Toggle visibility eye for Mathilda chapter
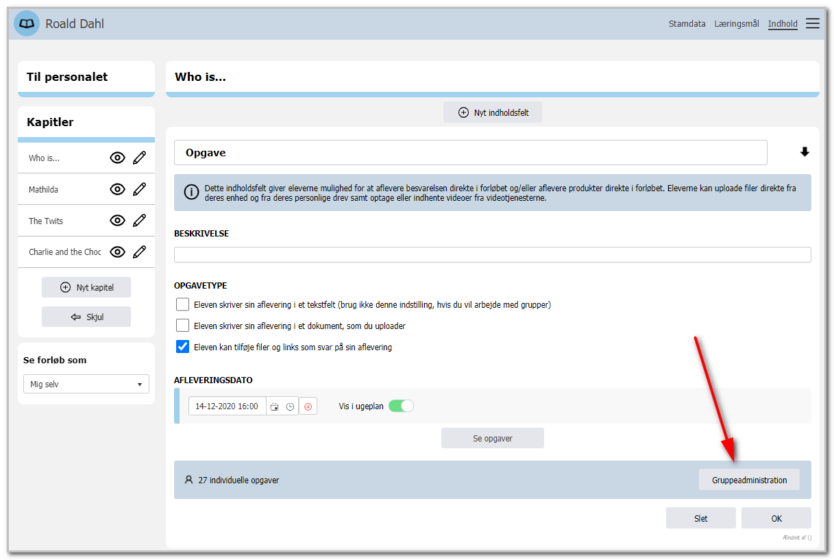Viewport: 834px width, 560px height. [117, 189]
